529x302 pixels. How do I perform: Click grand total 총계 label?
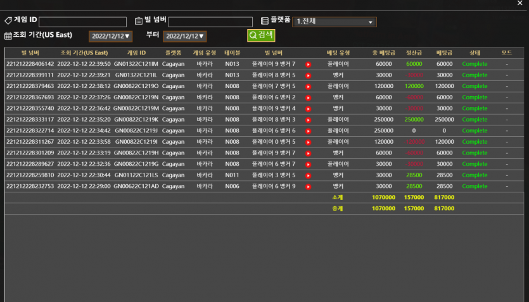click(x=338, y=209)
